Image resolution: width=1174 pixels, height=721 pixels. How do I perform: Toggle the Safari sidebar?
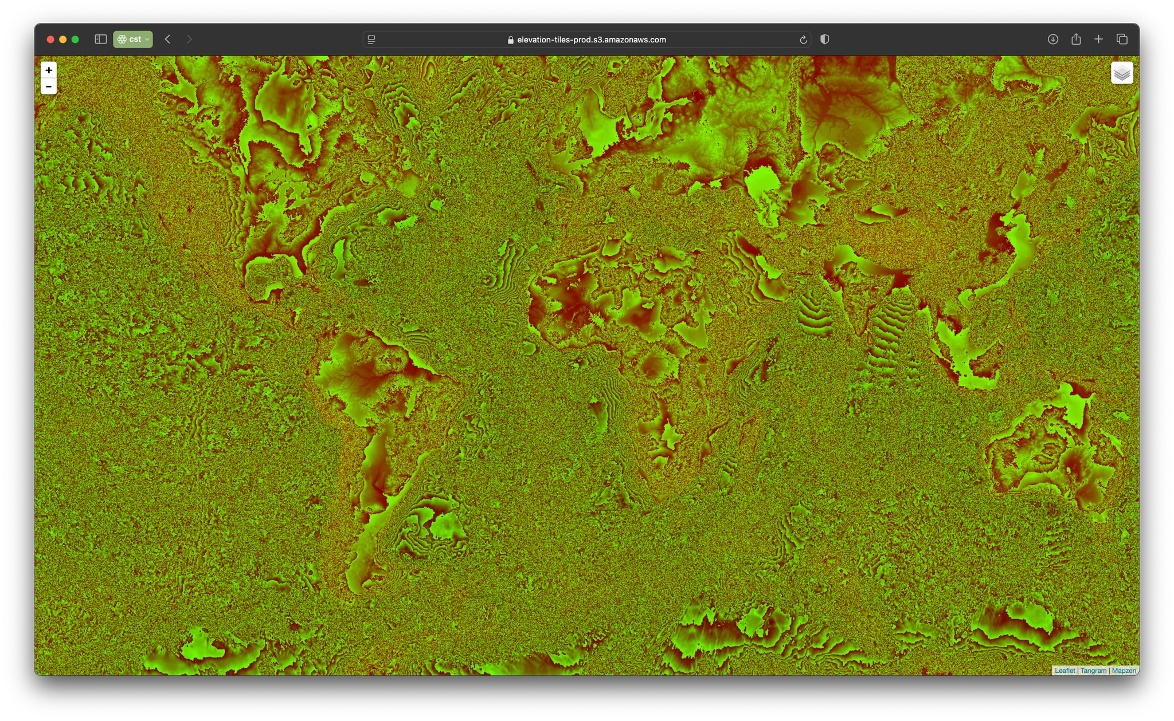click(x=101, y=40)
